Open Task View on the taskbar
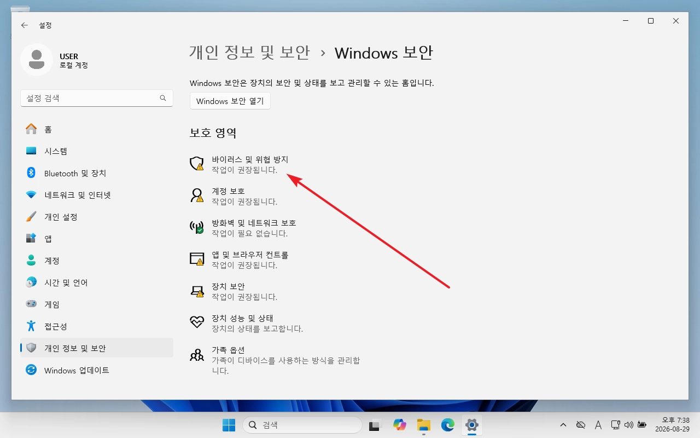 (375, 425)
